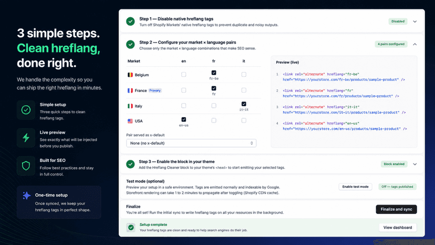The image size is (435, 245).
Task: Click the One-time setup heading
Action: tap(51, 195)
